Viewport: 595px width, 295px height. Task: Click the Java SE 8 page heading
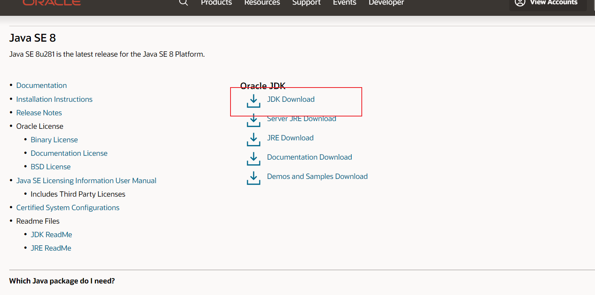click(x=32, y=38)
